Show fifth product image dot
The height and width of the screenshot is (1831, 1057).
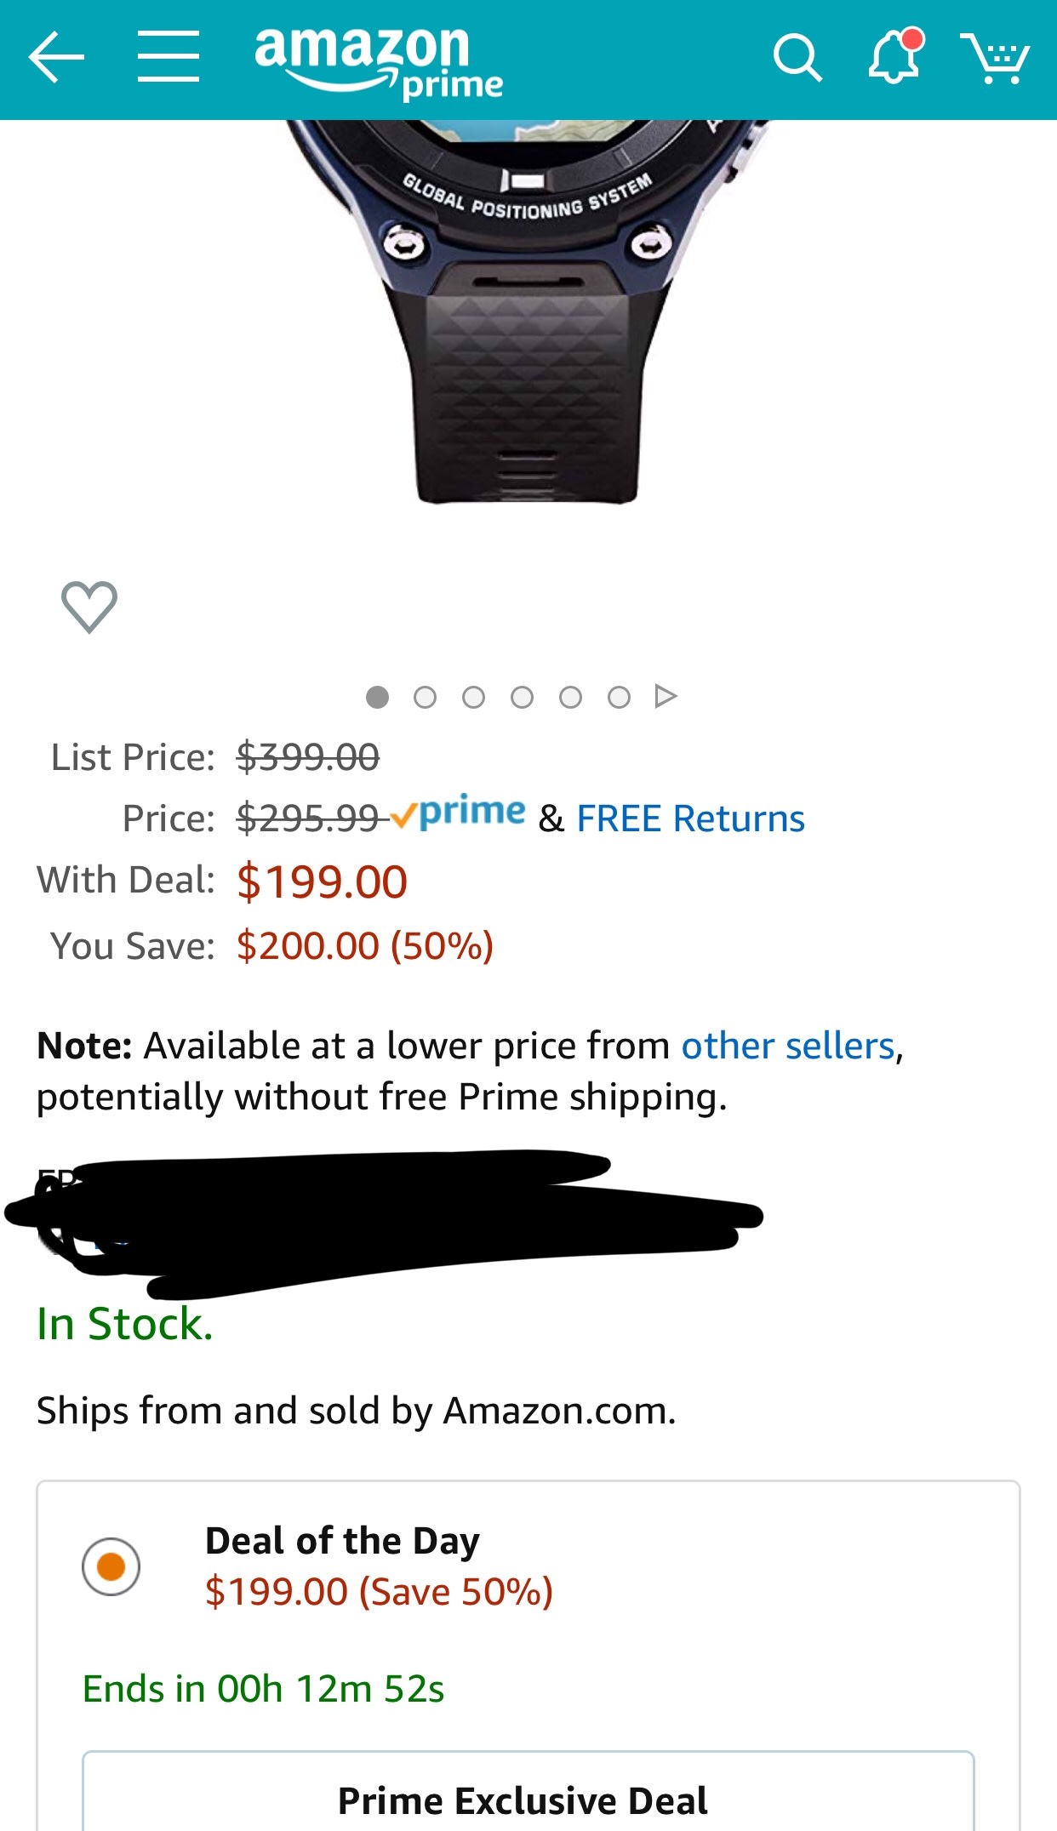pos(570,698)
